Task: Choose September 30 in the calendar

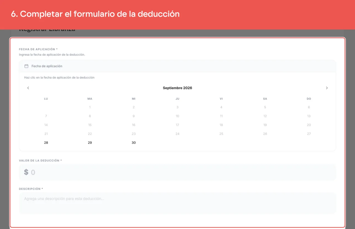Action: pos(134,143)
